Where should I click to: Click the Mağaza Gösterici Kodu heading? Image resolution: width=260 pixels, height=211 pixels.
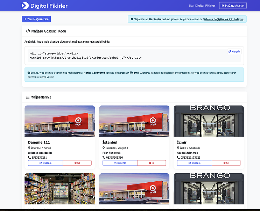point(49,31)
